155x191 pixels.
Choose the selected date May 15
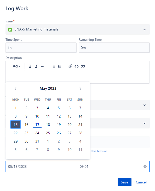[x=15, y=125]
